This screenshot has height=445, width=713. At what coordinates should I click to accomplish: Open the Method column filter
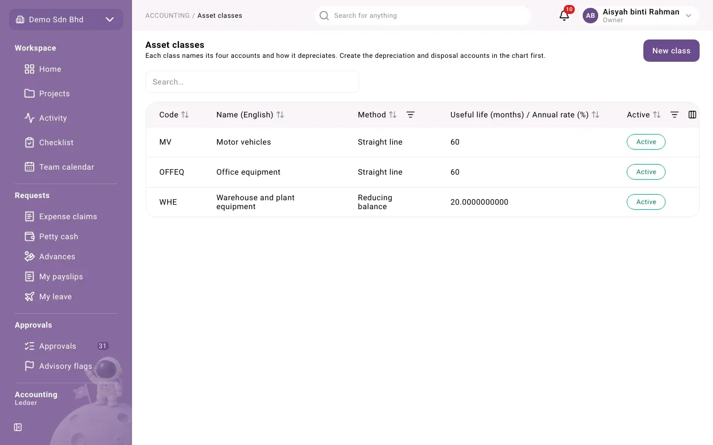pyautogui.click(x=411, y=115)
